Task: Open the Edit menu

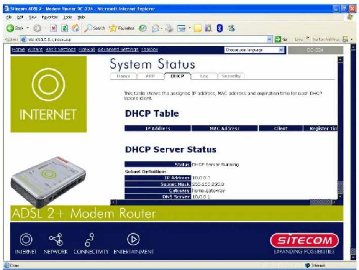Action: pyautogui.click(x=20, y=17)
